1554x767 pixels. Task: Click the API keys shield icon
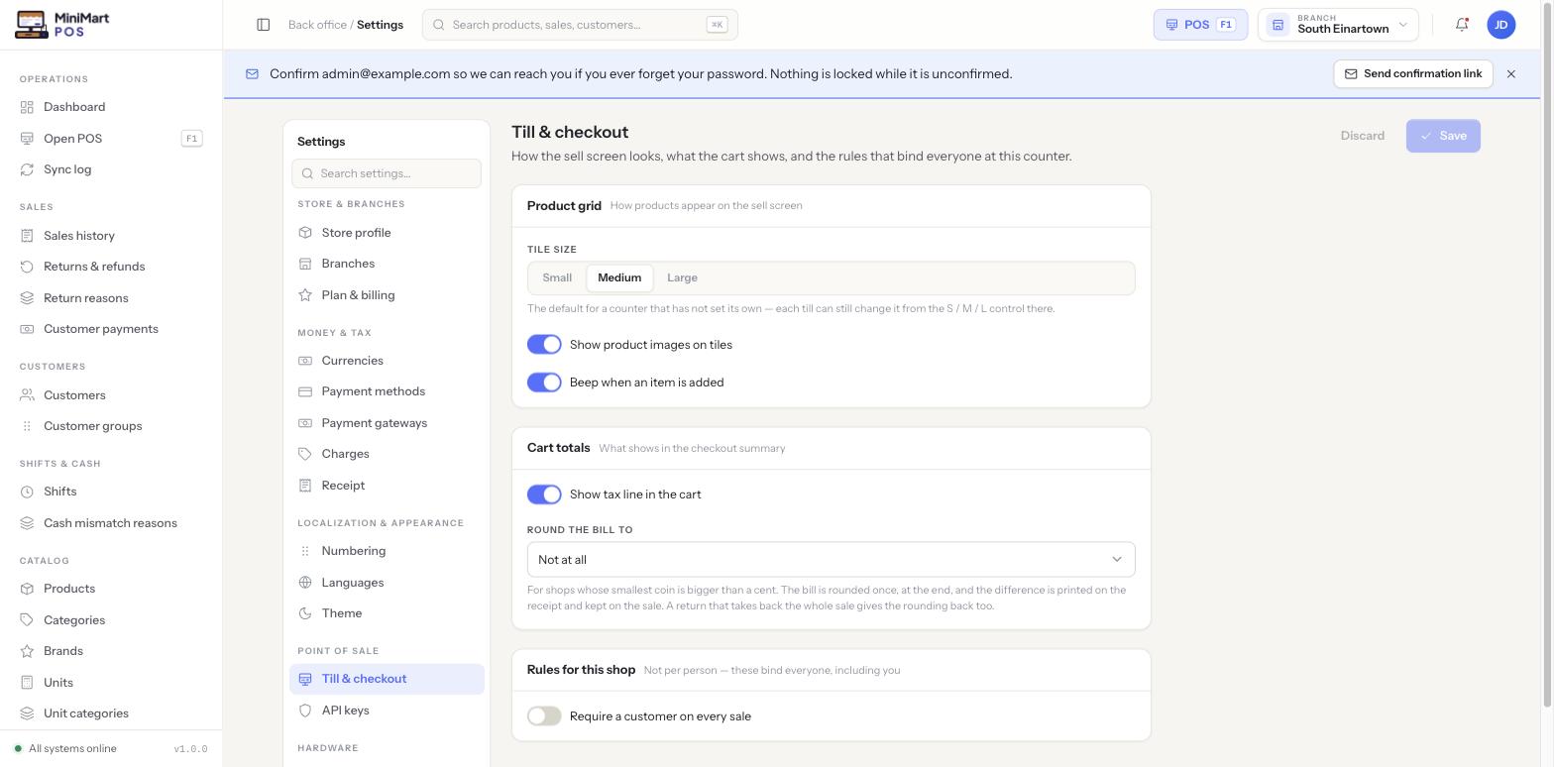click(305, 711)
